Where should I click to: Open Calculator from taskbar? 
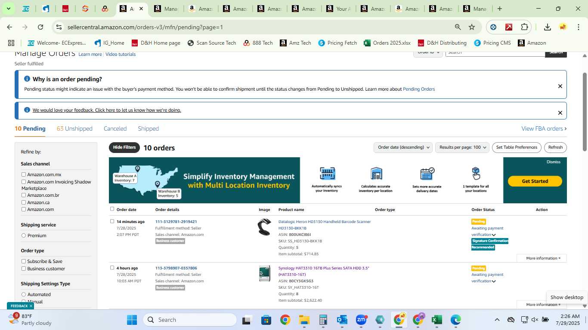(323, 320)
